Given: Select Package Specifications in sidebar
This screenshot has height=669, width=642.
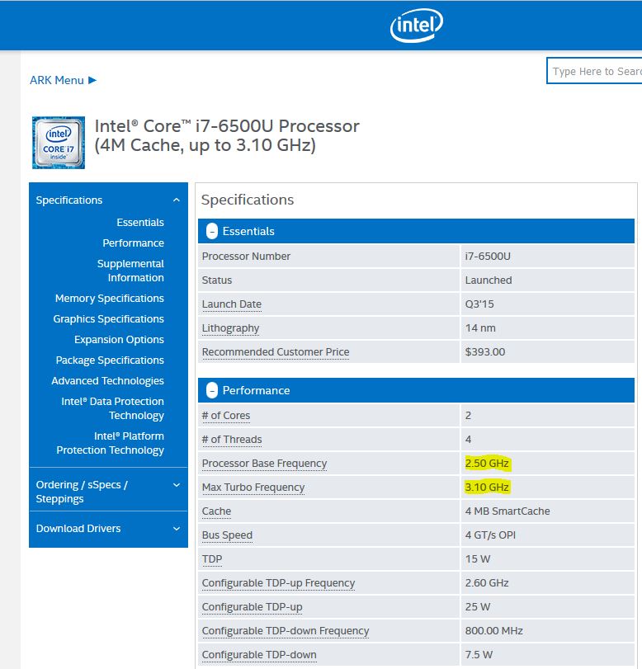Looking at the screenshot, I should 110,360.
